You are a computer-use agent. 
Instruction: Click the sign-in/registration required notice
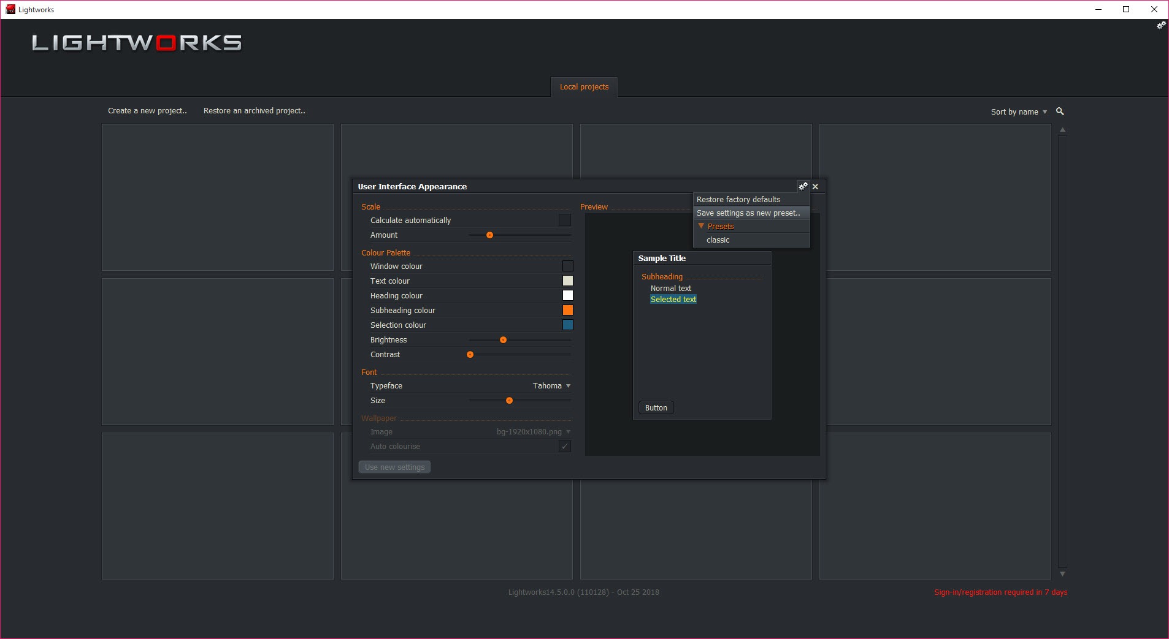(1000, 592)
